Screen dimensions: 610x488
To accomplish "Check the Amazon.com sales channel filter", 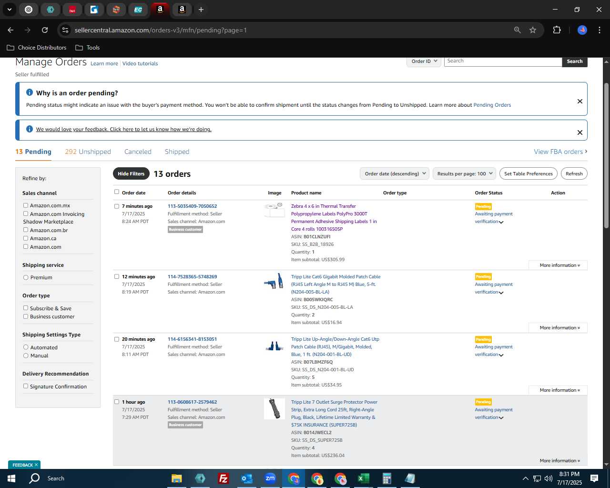I will coord(26,246).
